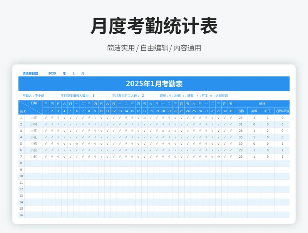Click row number 8 in the table
308x233 pixels.
21,163
